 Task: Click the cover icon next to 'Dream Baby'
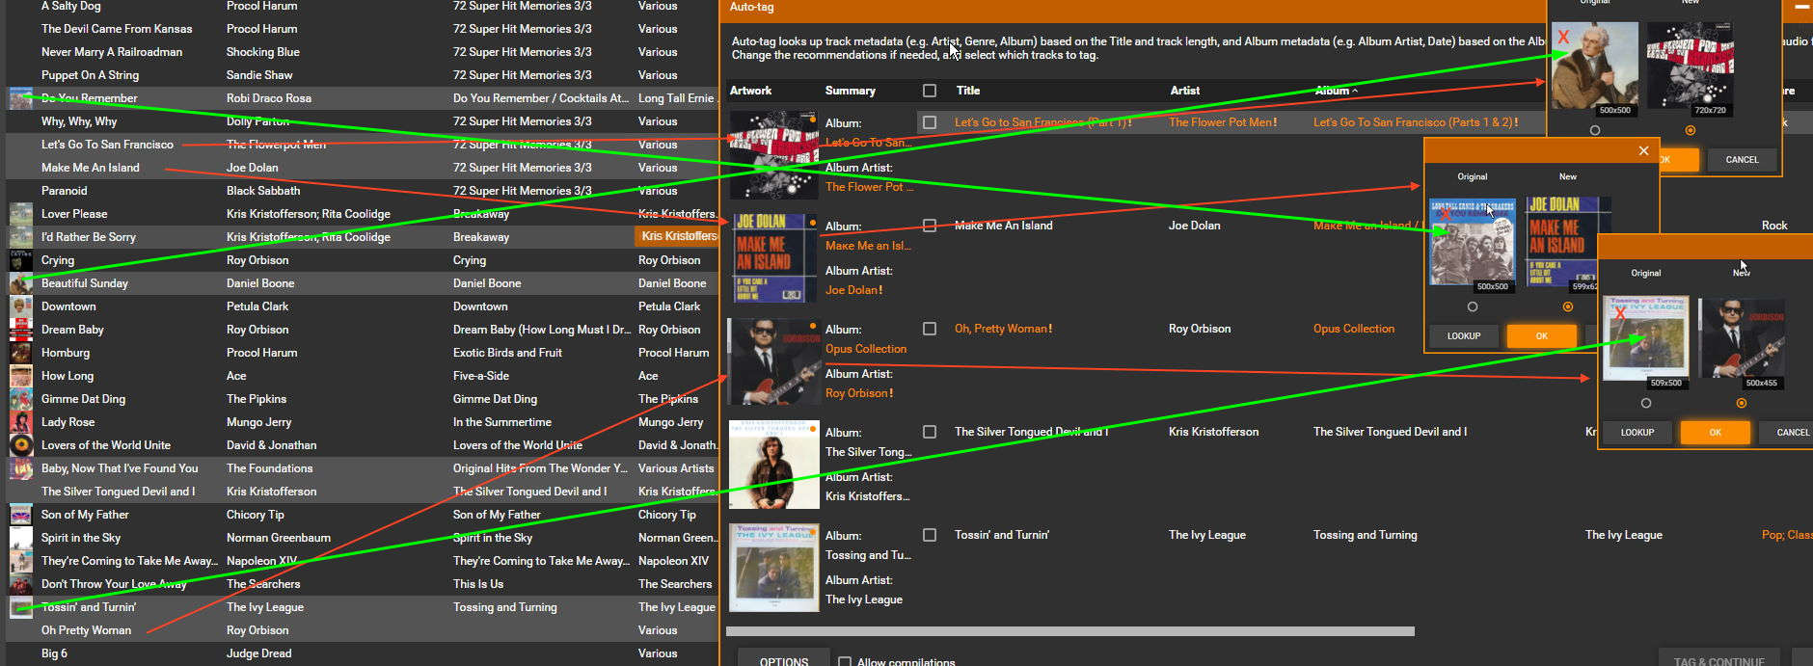pos(20,330)
